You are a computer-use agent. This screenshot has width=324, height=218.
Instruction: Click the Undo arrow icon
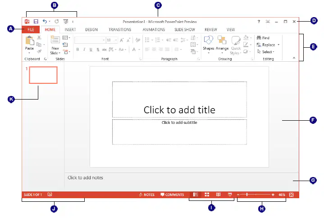[x=45, y=21]
